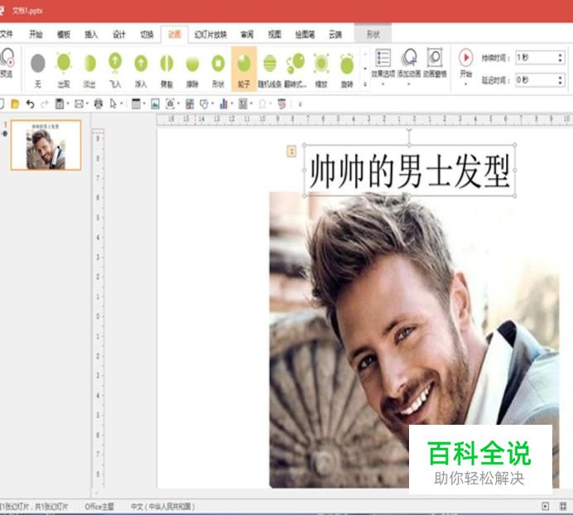
Task: Click the 延迟时间 delay input field
Action: click(x=534, y=80)
